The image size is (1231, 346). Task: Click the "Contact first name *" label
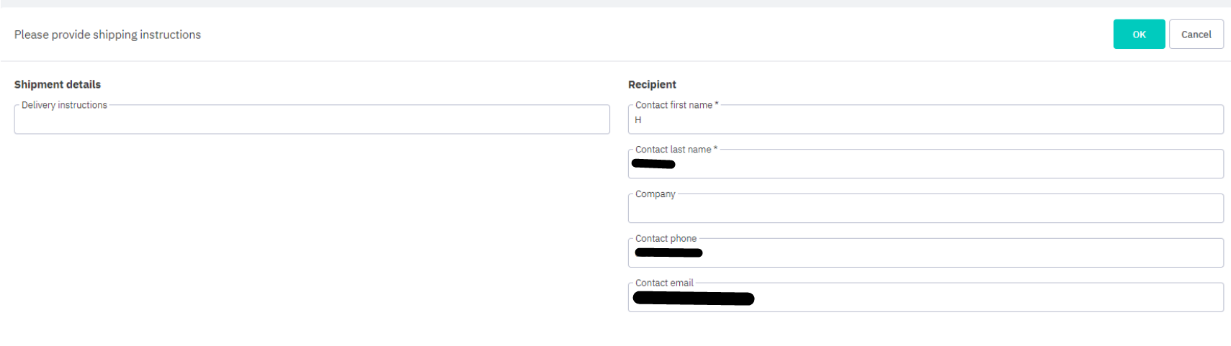(676, 105)
